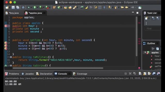The image size is (165, 92).
Task: Open the Declaration tab
Action: tap(44, 74)
